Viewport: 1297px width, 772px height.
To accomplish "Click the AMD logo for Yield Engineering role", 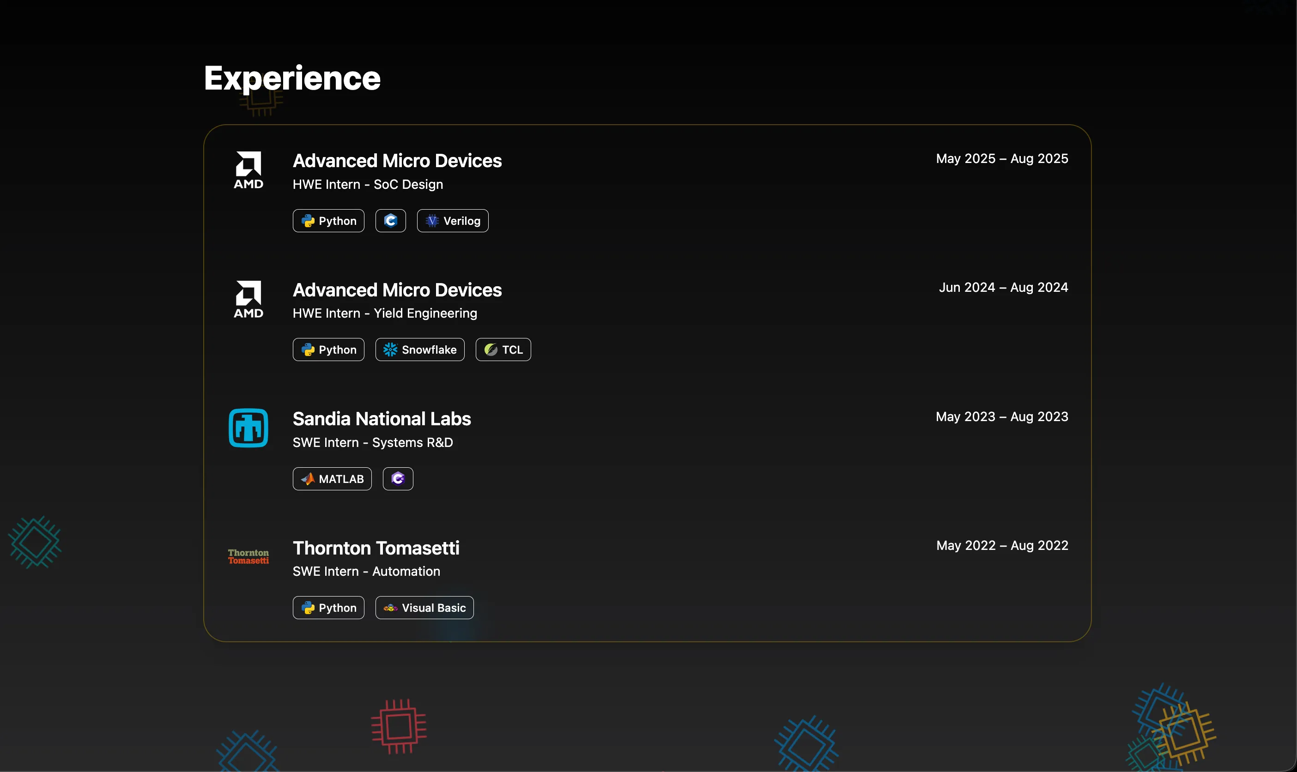I will tap(248, 299).
